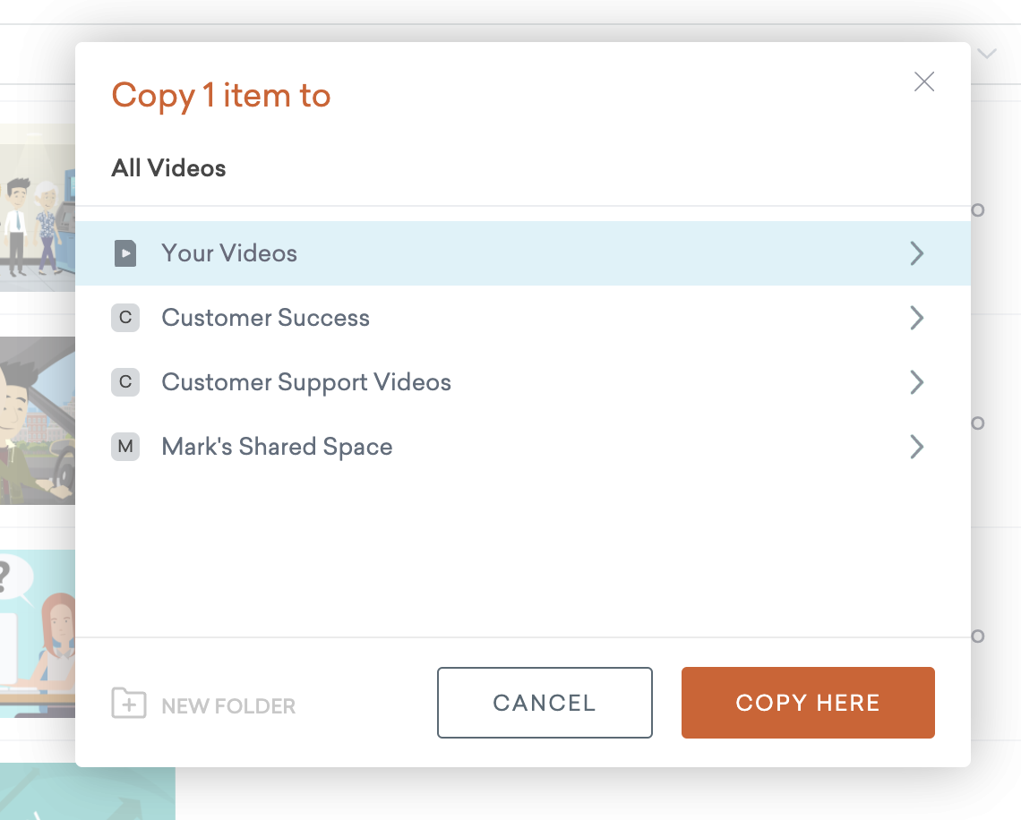1021x820 pixels.
Task: Open Mark's Shared Space via its chevron
Action: pos(916,447)
